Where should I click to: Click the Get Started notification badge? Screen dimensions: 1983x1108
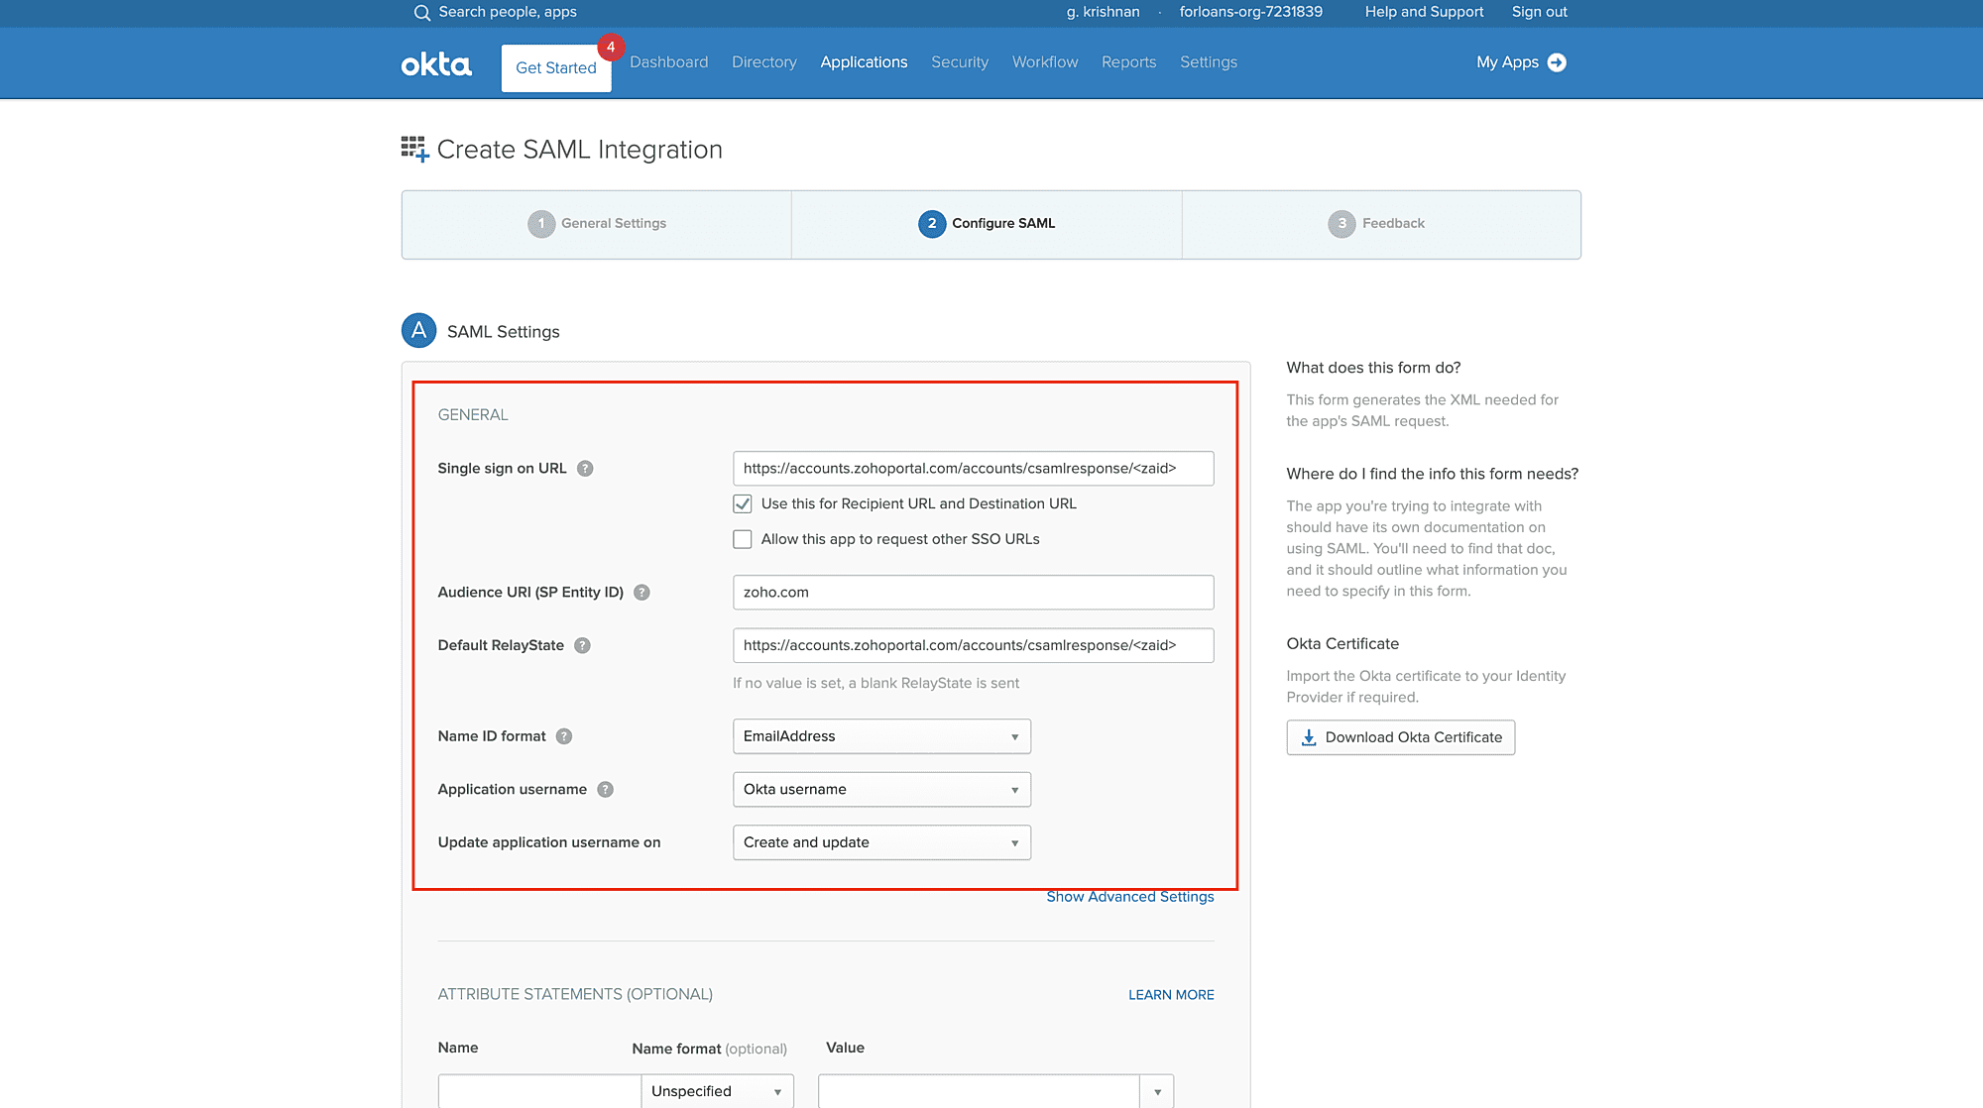coord(611,47)
